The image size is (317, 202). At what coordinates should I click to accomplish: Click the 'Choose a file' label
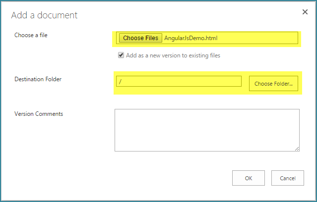click(x=31, y=35)
